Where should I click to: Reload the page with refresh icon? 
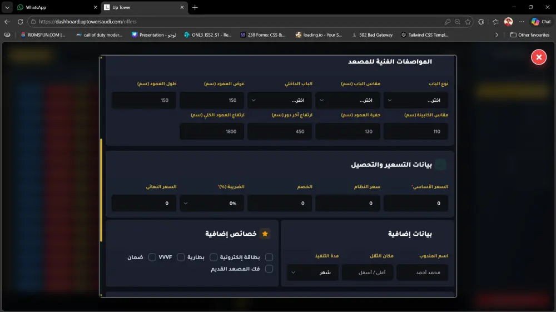pyautogui.click(x=20, y=22)
